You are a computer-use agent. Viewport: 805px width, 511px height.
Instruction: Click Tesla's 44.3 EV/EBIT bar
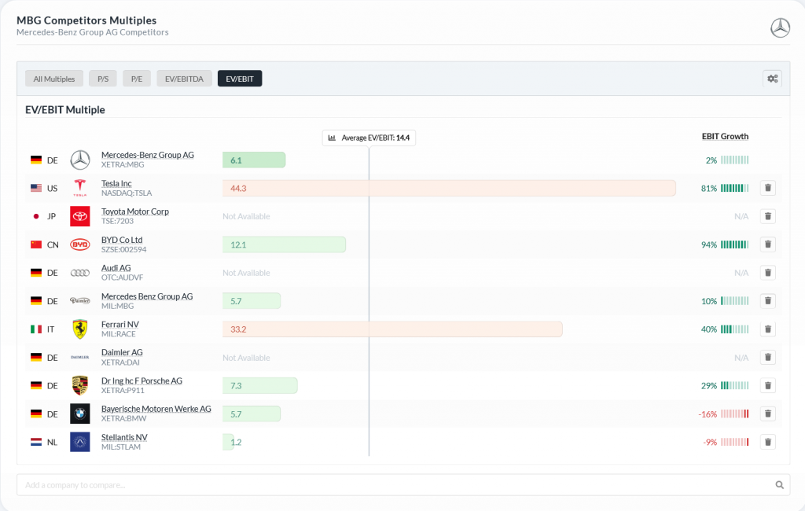click(449, 188)
